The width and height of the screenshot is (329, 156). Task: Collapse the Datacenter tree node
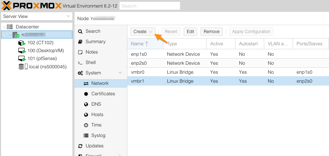click(4, 27)
